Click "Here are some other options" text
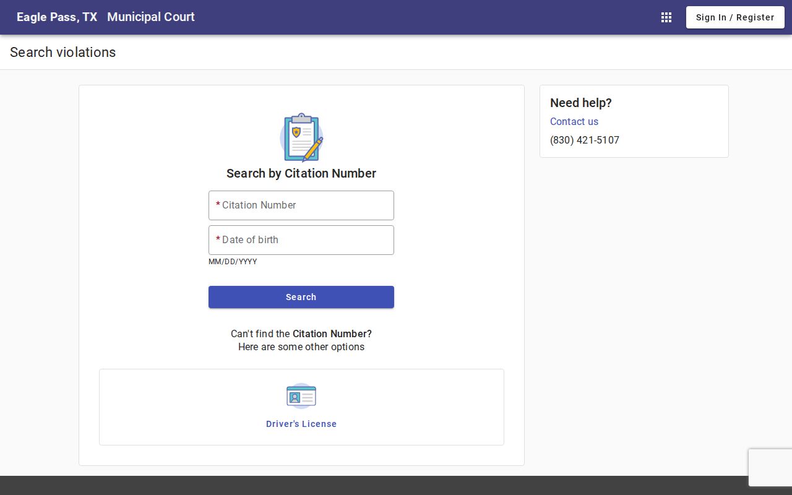This screenshot has width=792, height=495. coord(301,347)
